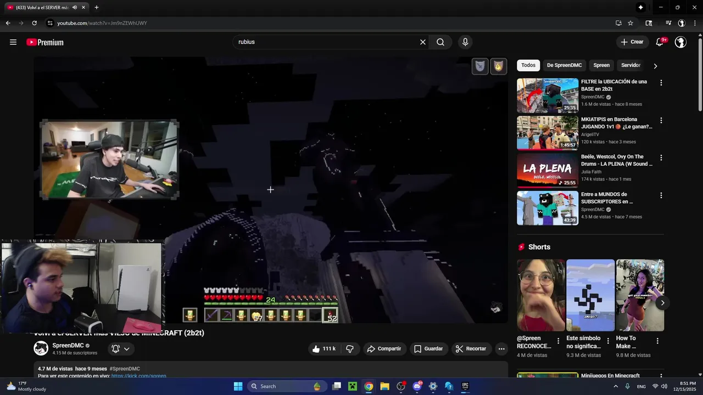Open a new browser tab
This screenshot has width=703, height=395.
point(97,8)
